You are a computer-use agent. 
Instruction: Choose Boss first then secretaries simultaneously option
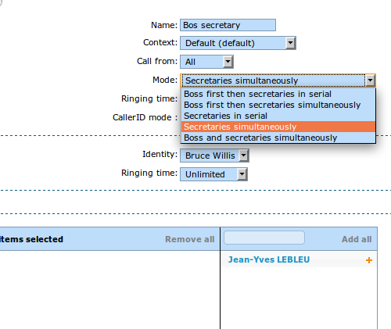click(x=278, y=105)
